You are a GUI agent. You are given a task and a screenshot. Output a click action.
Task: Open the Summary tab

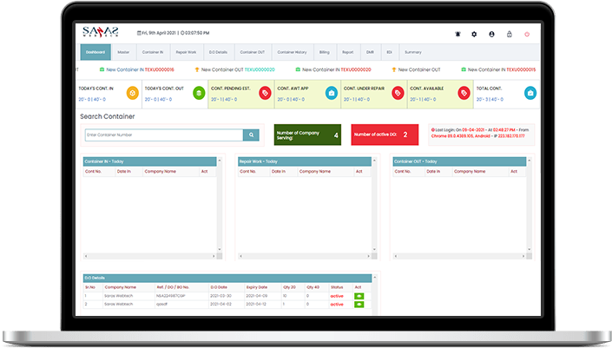412,52
